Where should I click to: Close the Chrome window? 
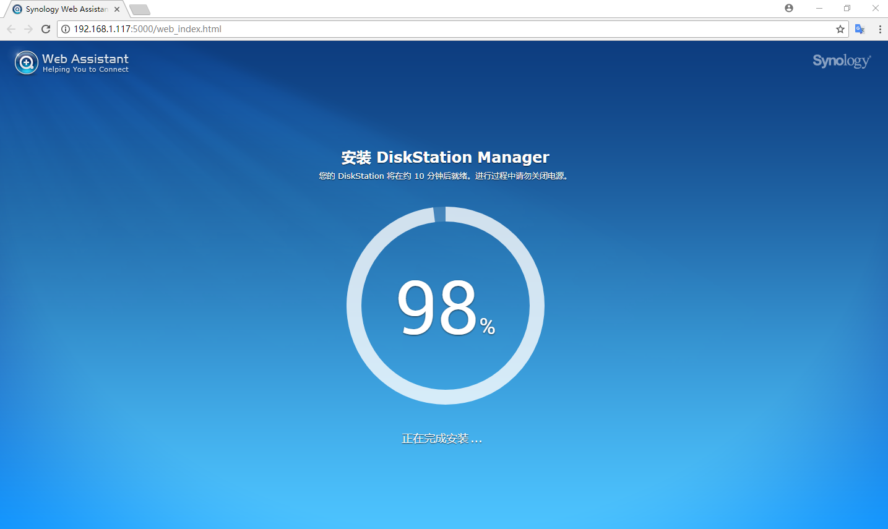(875, 8)
